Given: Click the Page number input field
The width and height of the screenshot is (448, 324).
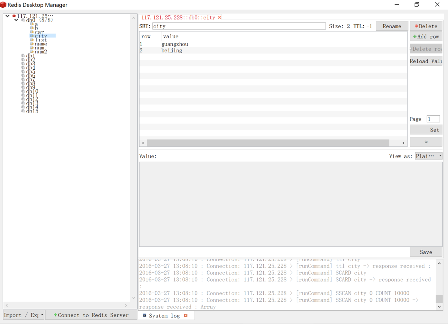Looking at the screenshot, I should pos(433,119).
